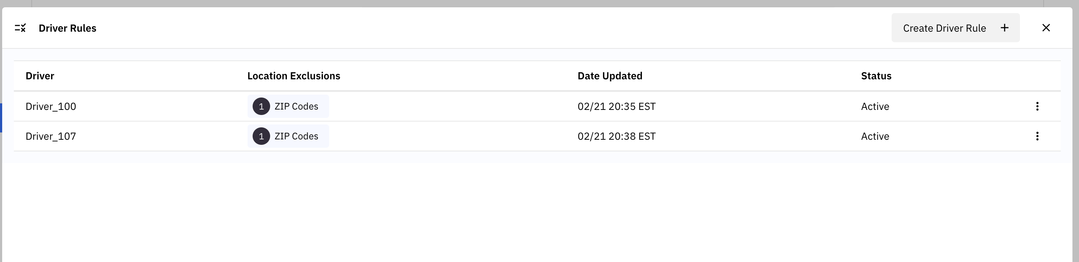Click the dark circle showing 1 beside Driver_100's ZIP Codes
Image resolution: width=1079 pixels, height=262 pixels.
pyautogui.click(x=261, y=107)
